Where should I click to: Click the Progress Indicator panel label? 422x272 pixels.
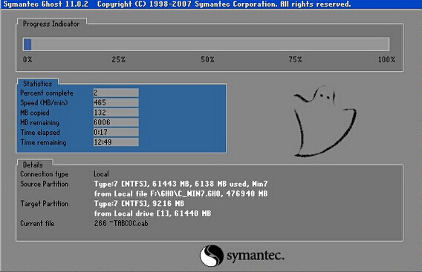click(51, 24)
